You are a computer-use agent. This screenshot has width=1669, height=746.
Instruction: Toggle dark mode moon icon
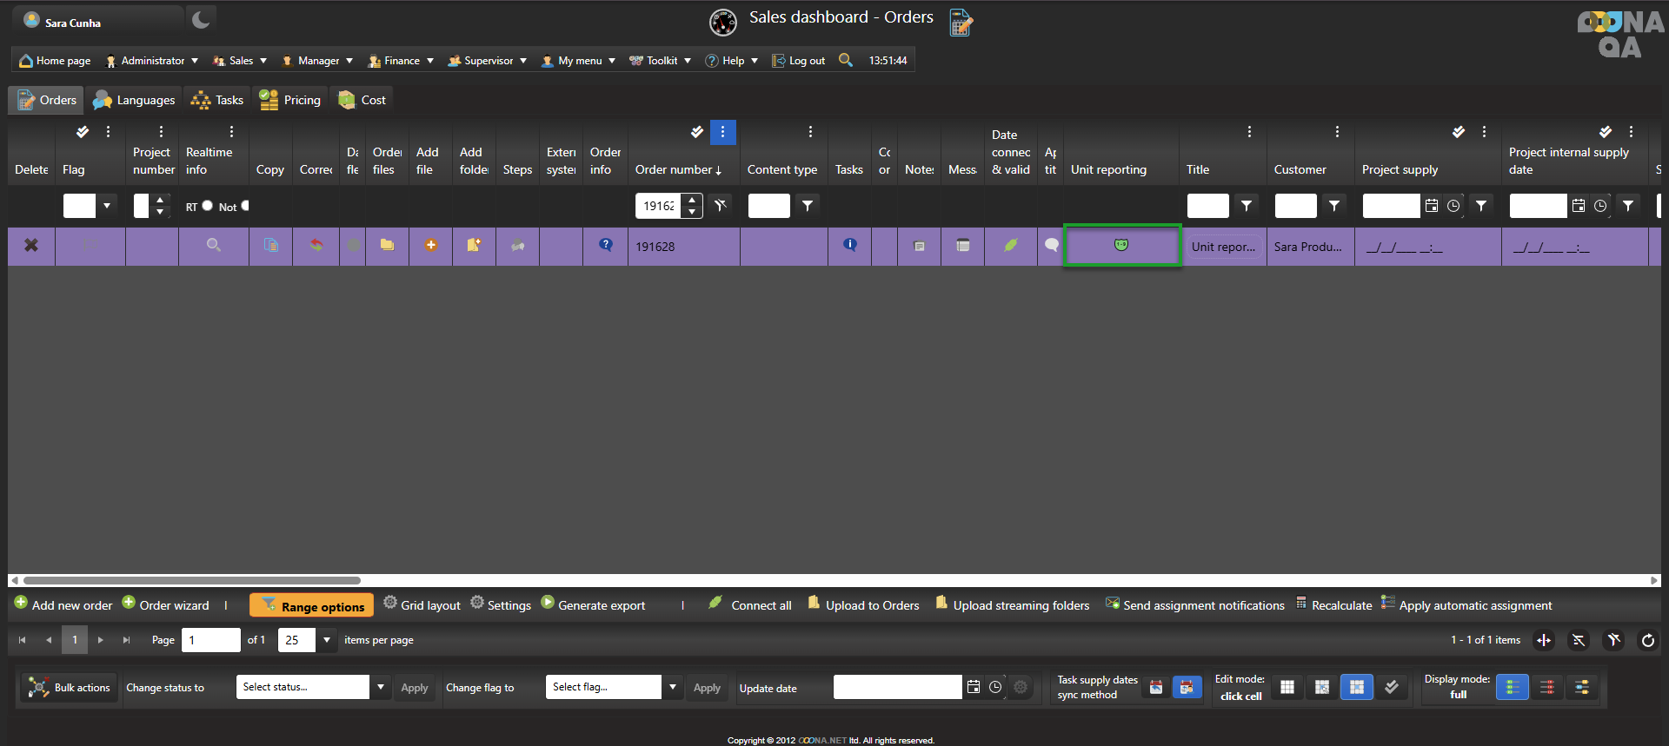pos(201,19)
